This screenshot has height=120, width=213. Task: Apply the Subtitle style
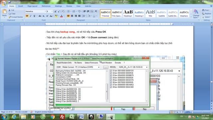(161, 13)
